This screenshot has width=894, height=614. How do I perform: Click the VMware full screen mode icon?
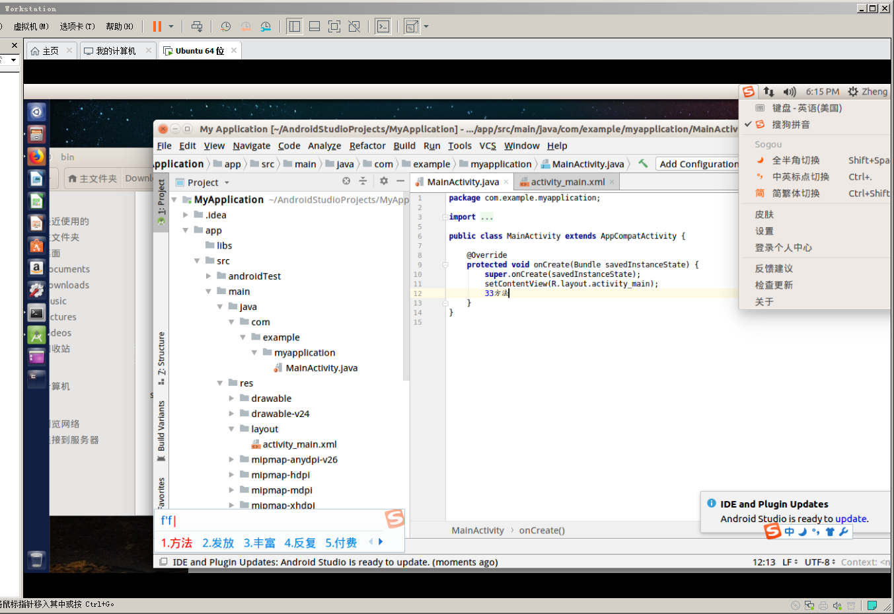click(x=334, y=26)
